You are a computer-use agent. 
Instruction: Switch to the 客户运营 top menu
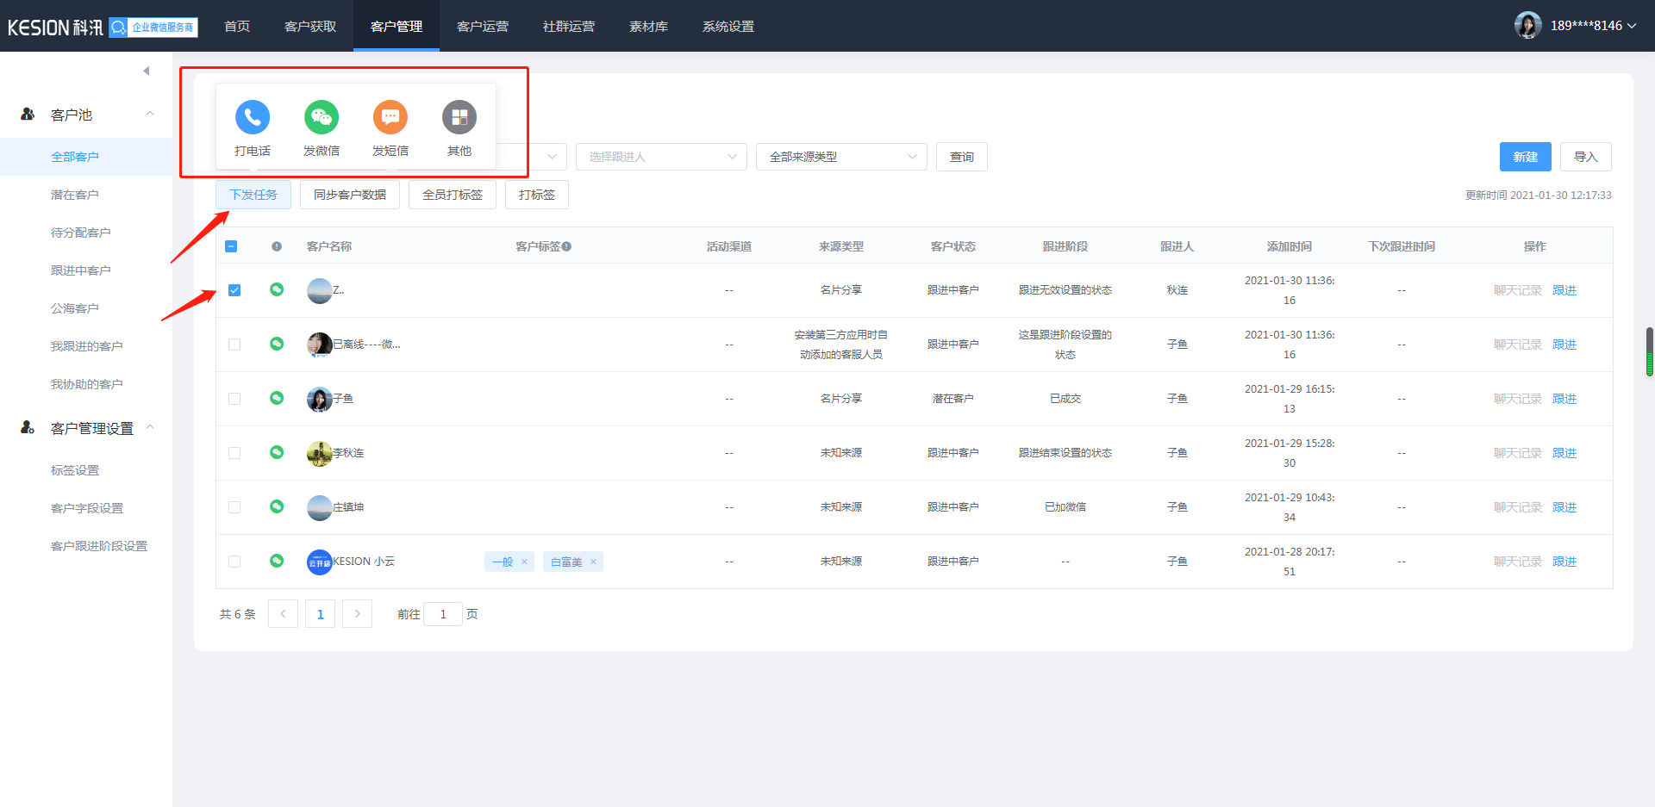[x=482, y=27]
